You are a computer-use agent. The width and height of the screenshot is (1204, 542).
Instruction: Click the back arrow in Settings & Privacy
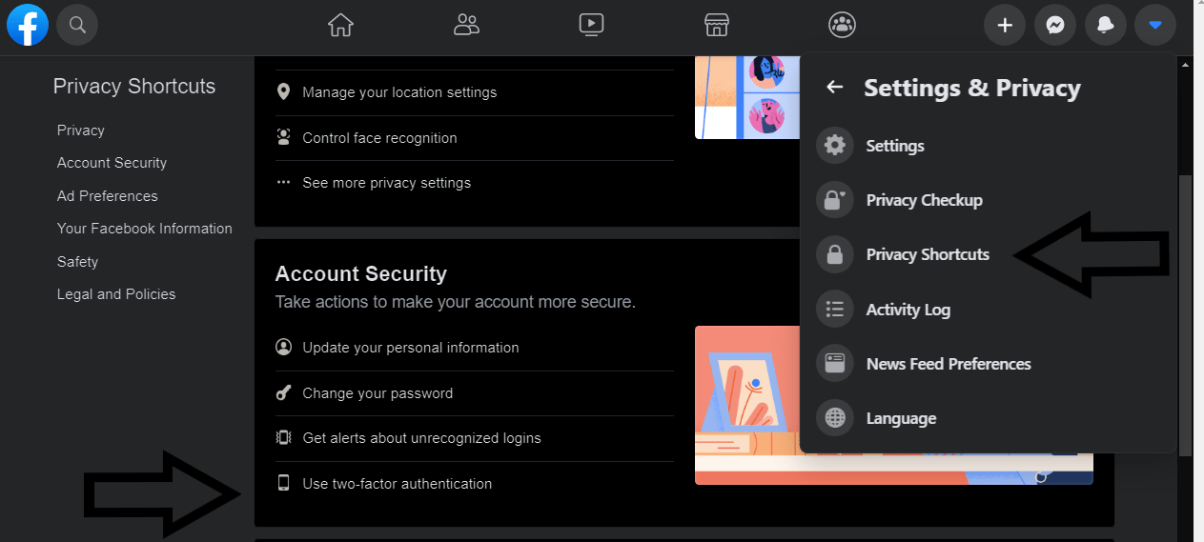[x=834, y=88]
